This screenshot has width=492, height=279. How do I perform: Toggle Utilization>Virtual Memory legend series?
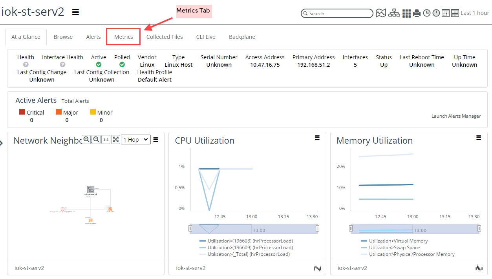(398, 241)
